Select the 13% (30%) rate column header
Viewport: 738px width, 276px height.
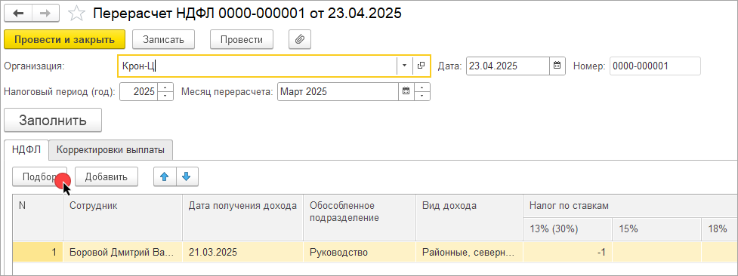(567, 229)
